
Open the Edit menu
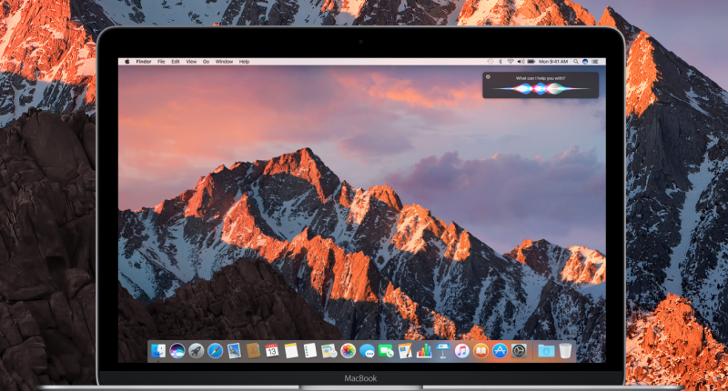176,61
